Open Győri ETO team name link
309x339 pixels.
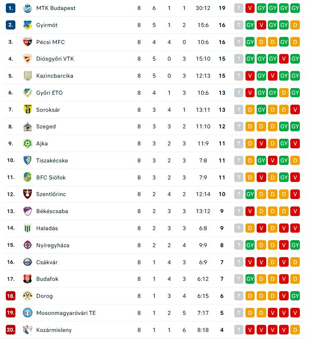(49, 93)
